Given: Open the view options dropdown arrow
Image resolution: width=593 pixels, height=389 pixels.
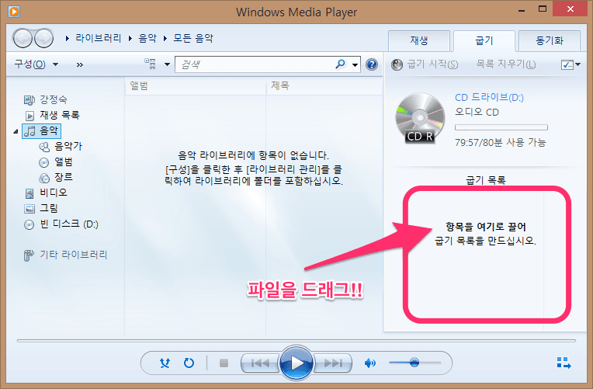Looking at the screenshot, I should click(x=167, y=64).
